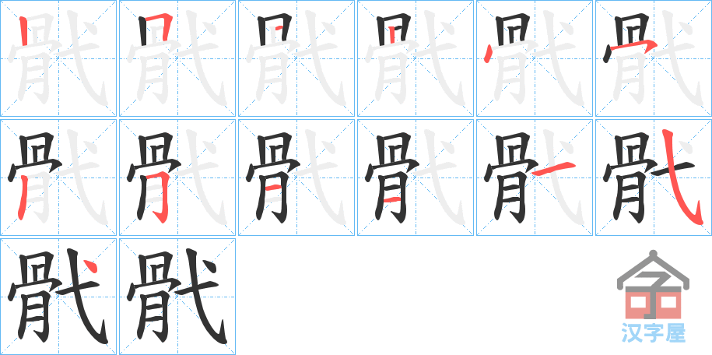This screenshot has width=712, height=355.
Task: Open the ninth stroke step panel
Action: click(296, 177)
